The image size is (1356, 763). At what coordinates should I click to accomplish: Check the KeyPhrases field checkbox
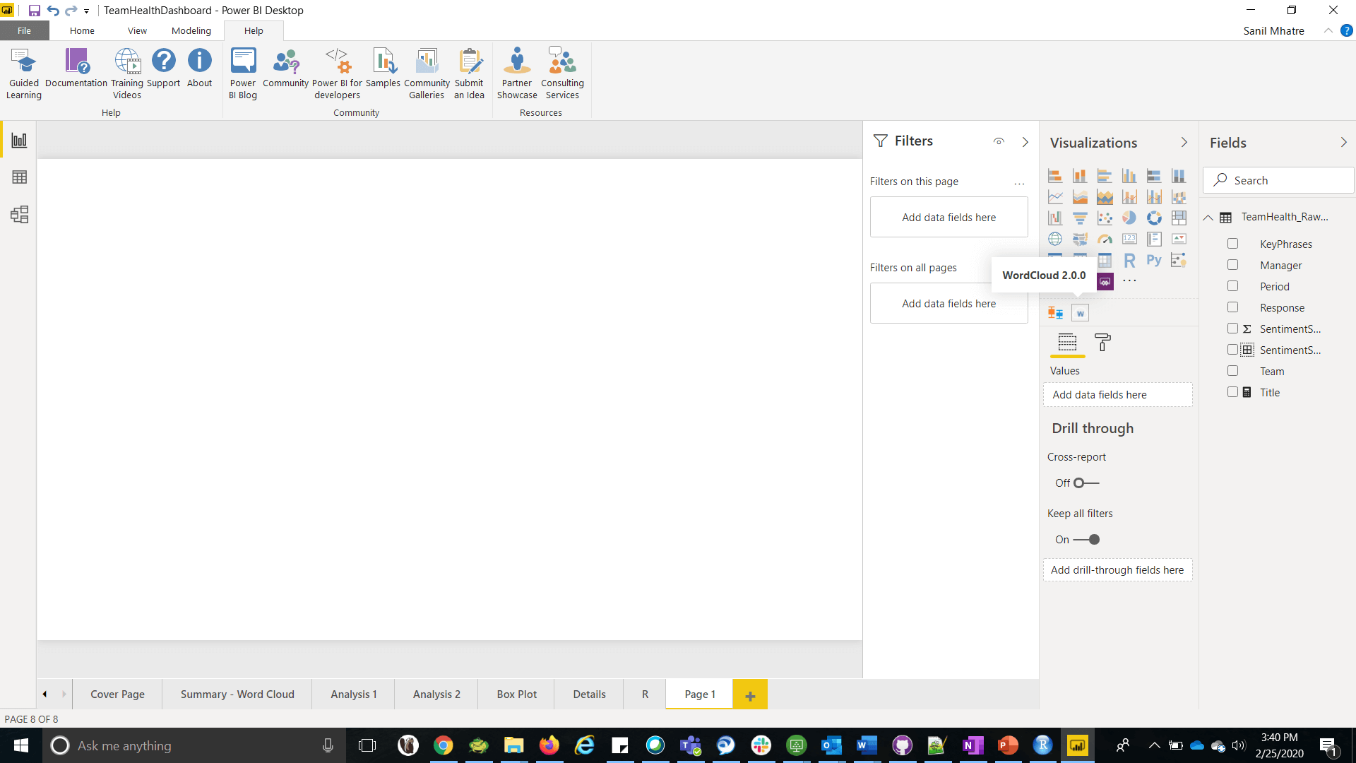[x=1232, y=244]
